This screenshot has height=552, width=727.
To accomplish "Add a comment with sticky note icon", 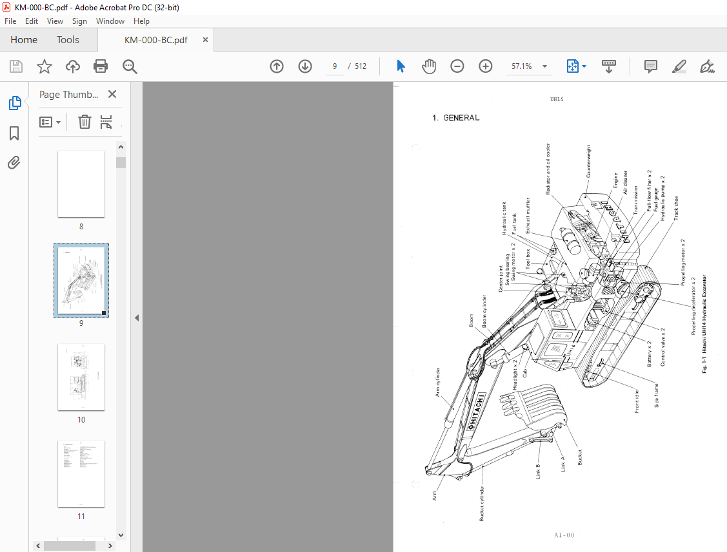I will [x=650, y=66].
